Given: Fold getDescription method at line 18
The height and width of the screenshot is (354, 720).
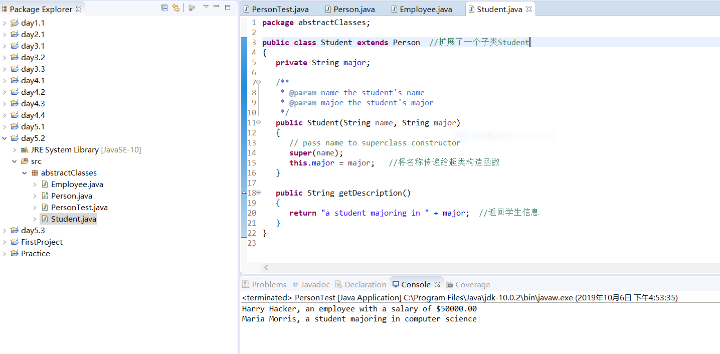Looking at the screenshot, I should (259, 193).
